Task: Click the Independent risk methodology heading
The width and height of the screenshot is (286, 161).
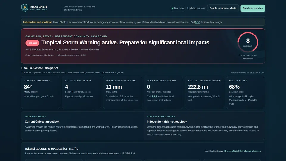Action: (167, 122)
